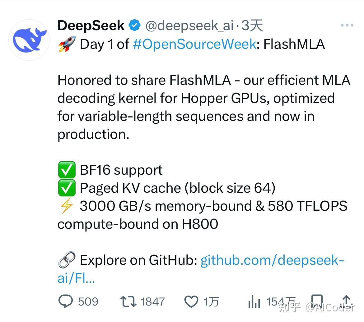View analytics via the bar chart icon
364x322 pixels.
tap(254, 301)
